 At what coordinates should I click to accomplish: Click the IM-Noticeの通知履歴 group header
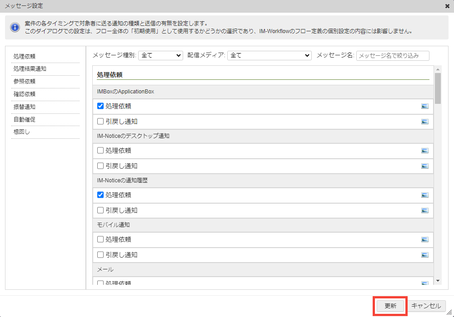[263, 180]
